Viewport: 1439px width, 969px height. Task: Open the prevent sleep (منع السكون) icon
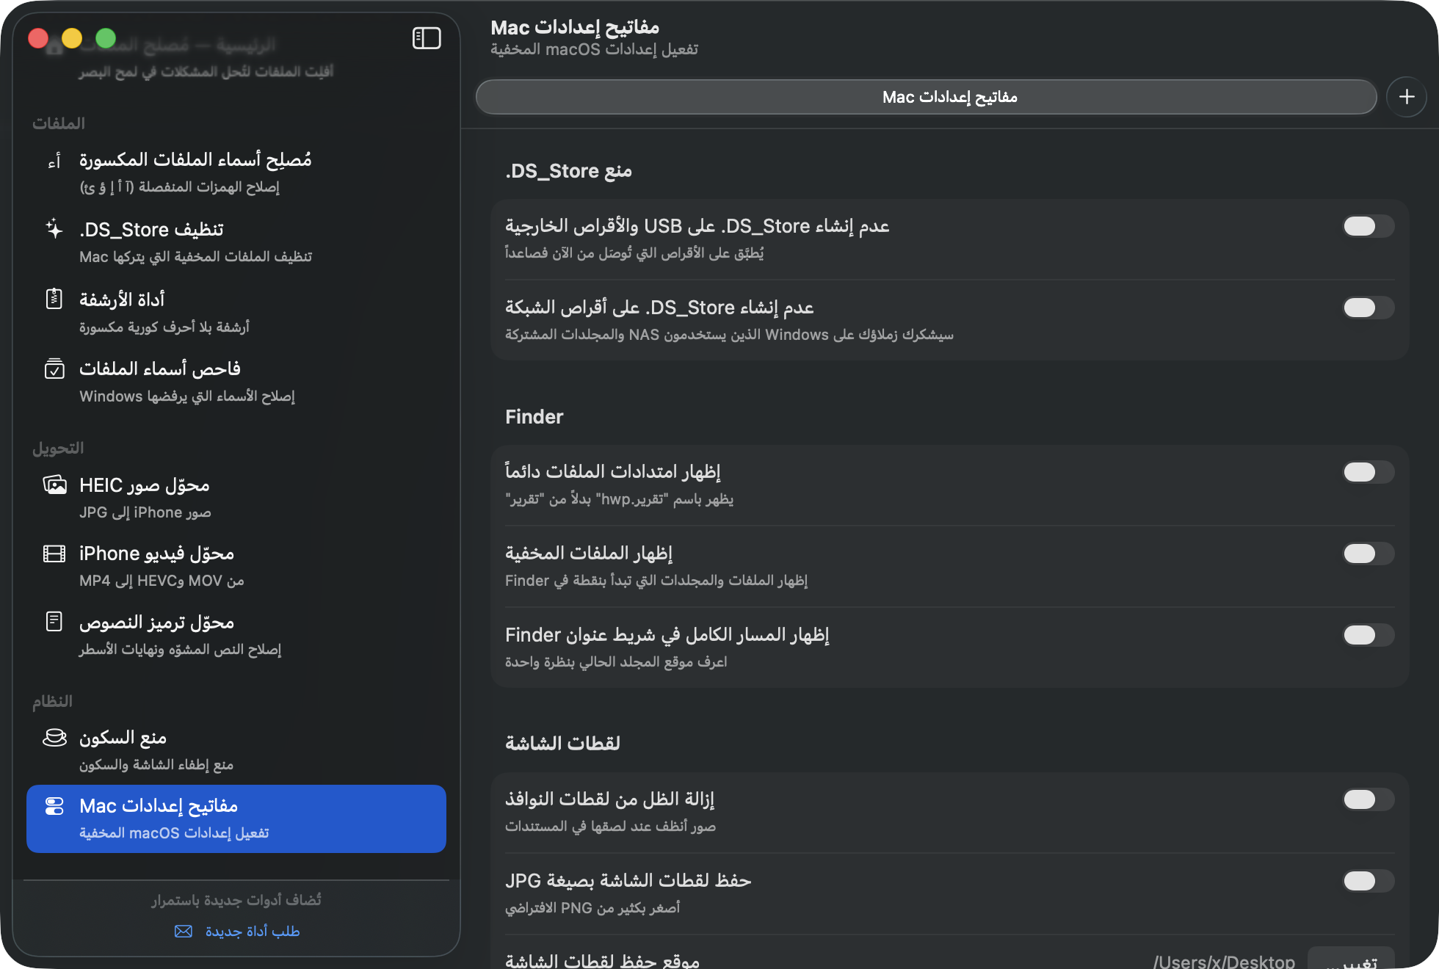point(54,737)
